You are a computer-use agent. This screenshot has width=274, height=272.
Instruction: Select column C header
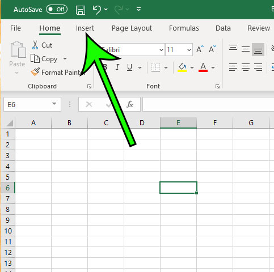coord(106,123)
